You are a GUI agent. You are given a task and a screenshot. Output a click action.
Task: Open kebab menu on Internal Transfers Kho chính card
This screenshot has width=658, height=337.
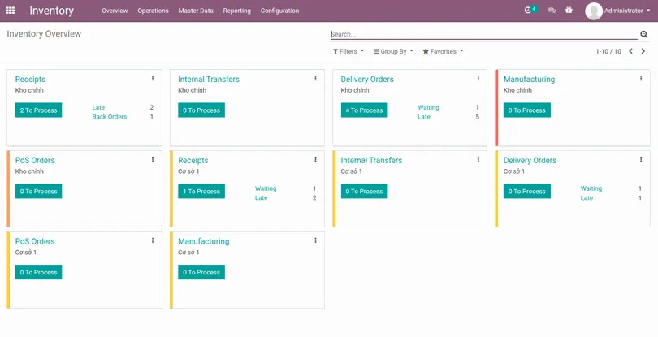pos(315,78)
